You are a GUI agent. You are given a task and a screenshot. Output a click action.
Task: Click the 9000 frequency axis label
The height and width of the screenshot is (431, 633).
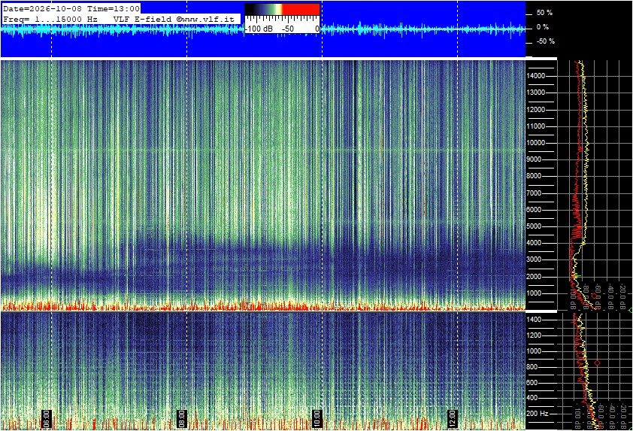click(x=534, y=159)
